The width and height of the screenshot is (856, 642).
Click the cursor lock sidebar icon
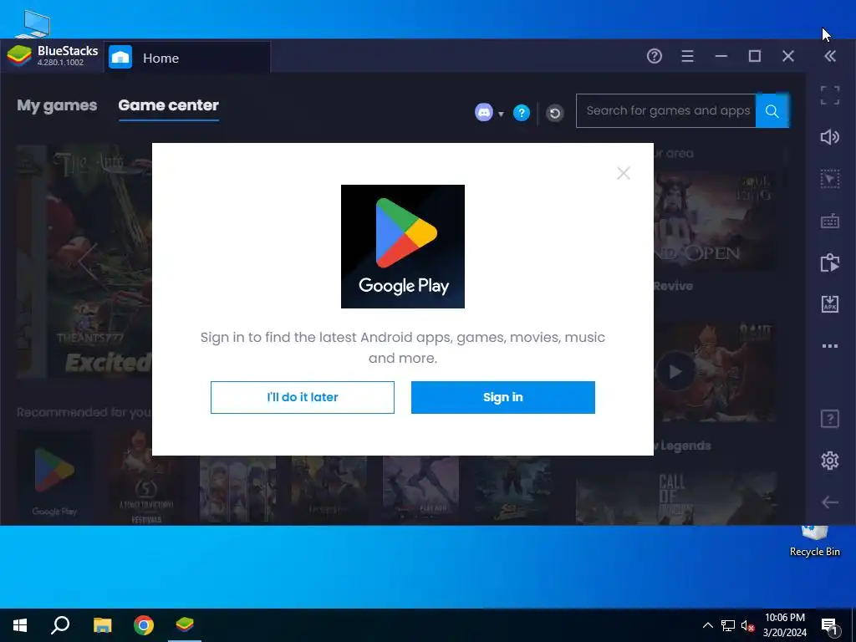pos(830,179)
